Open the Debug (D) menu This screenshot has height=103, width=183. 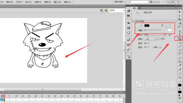48,2
